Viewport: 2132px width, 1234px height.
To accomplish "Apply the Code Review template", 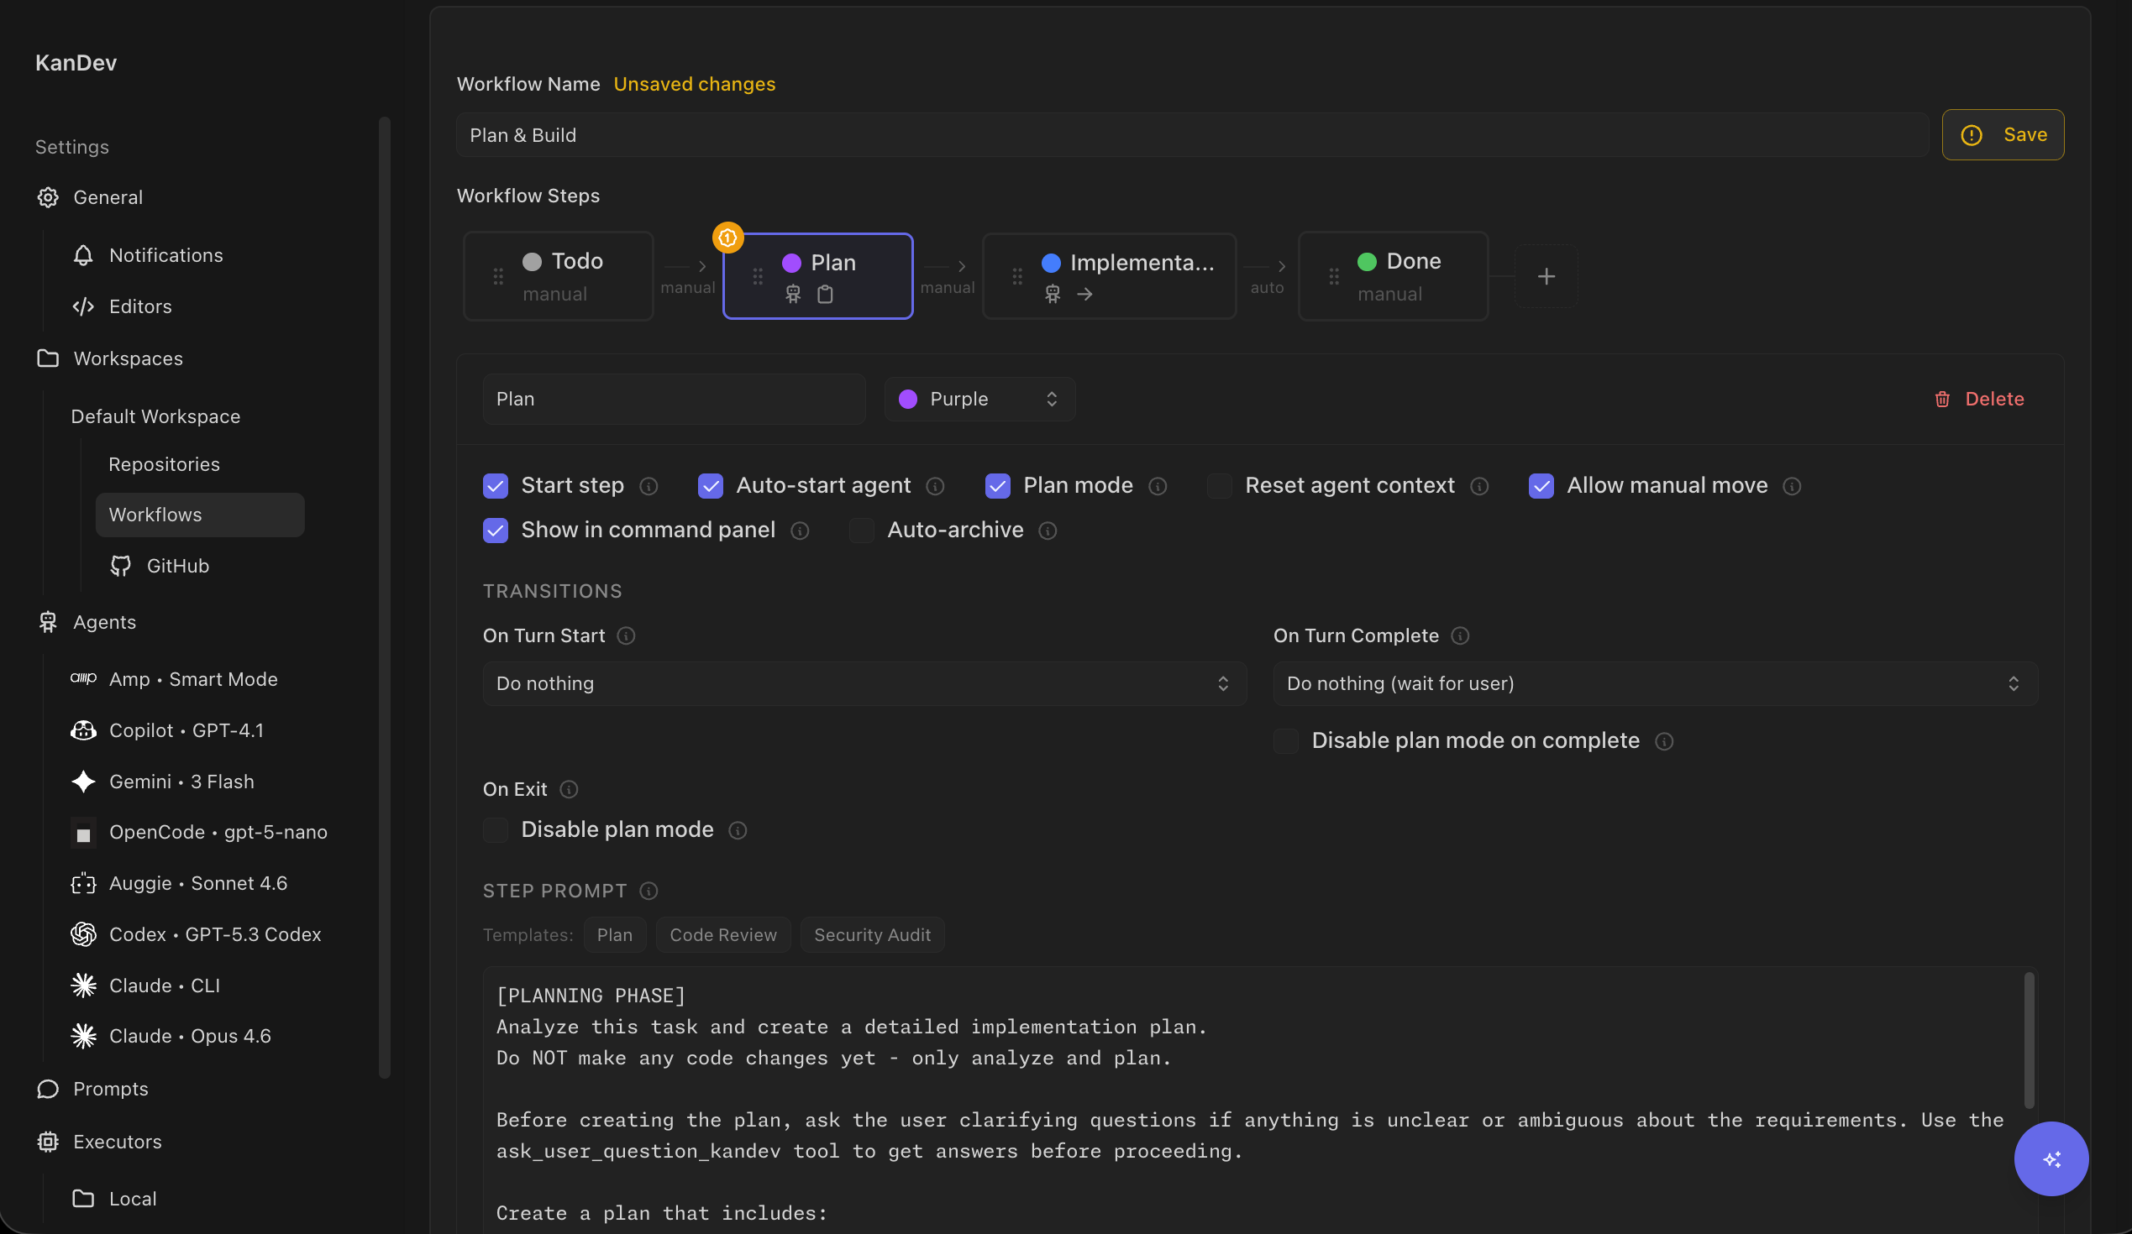I will pos(723,935).
